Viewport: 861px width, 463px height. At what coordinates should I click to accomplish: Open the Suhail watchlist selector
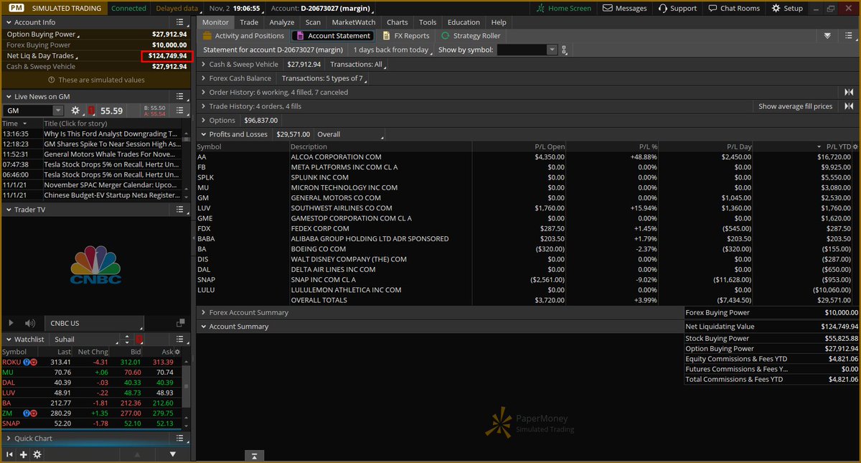pos(86,339)
